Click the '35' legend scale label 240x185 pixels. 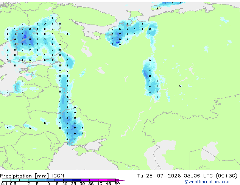click(x=91, y=183)
